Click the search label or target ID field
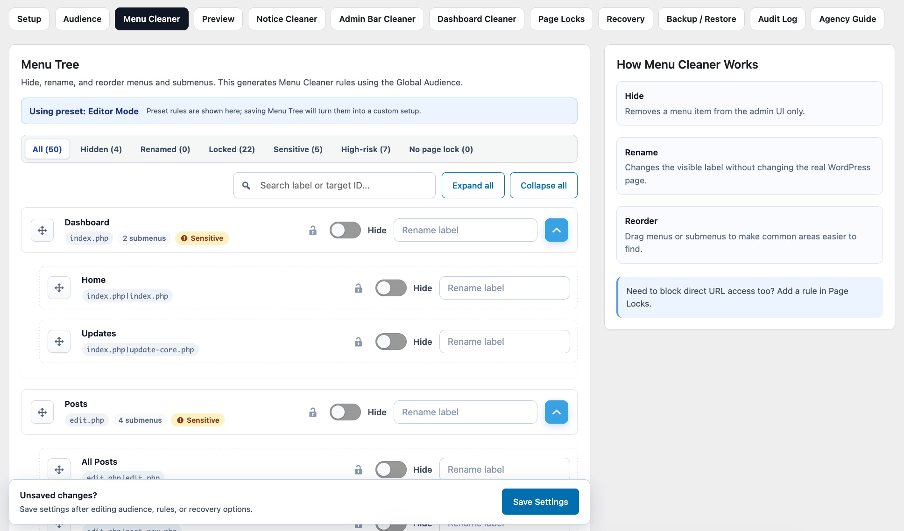The height and width of the screenshot is (531, 904). pyautogui.click(x=334, y=185)
